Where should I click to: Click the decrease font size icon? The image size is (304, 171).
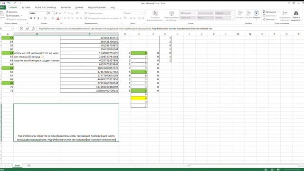click(60, 13)
